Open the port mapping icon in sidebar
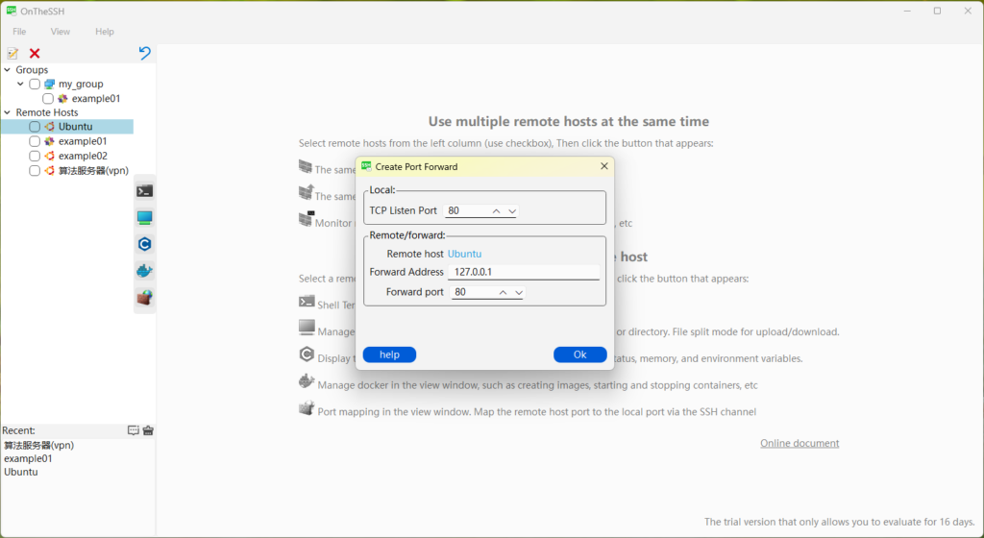 coord(144,298)
